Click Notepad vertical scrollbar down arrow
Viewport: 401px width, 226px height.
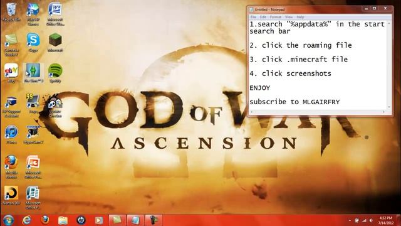point(389,107)
